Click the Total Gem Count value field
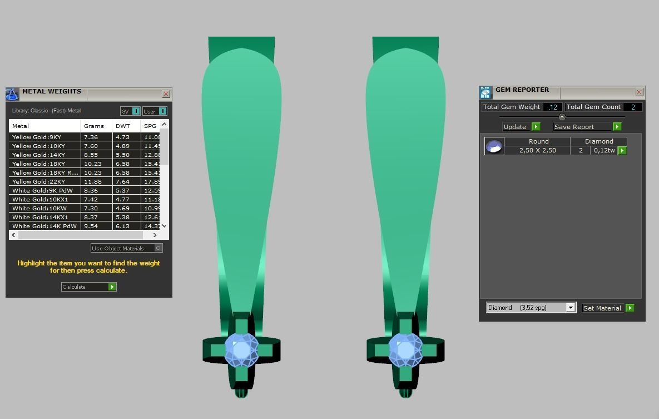Screen dimensions: 659x419 [633, 107]
